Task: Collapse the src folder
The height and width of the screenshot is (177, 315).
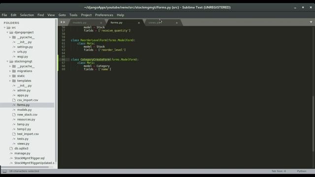Action: (x=4, y=28)
